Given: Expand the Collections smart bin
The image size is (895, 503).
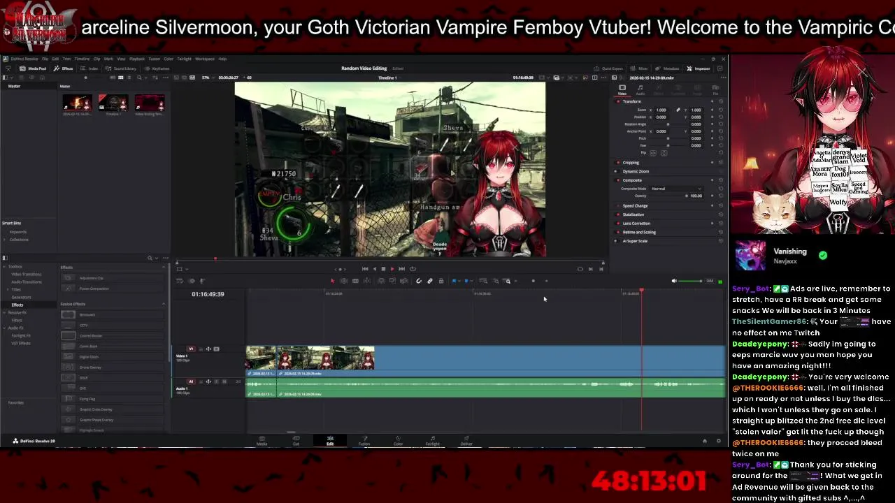Looking at the screenshot, I should pos(6,240).
